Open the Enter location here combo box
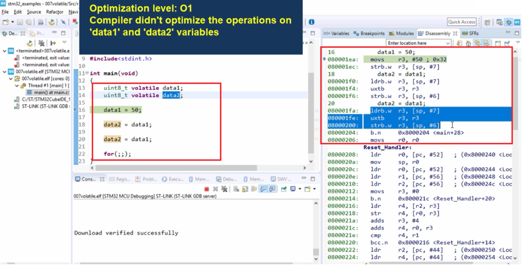The image size is (526, 265). [x=418, y=43]
